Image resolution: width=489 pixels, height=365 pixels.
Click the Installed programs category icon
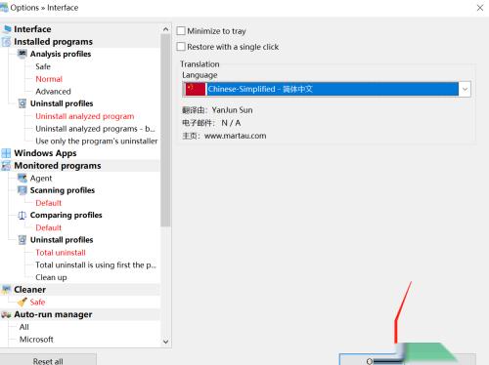tap(6, 42)
